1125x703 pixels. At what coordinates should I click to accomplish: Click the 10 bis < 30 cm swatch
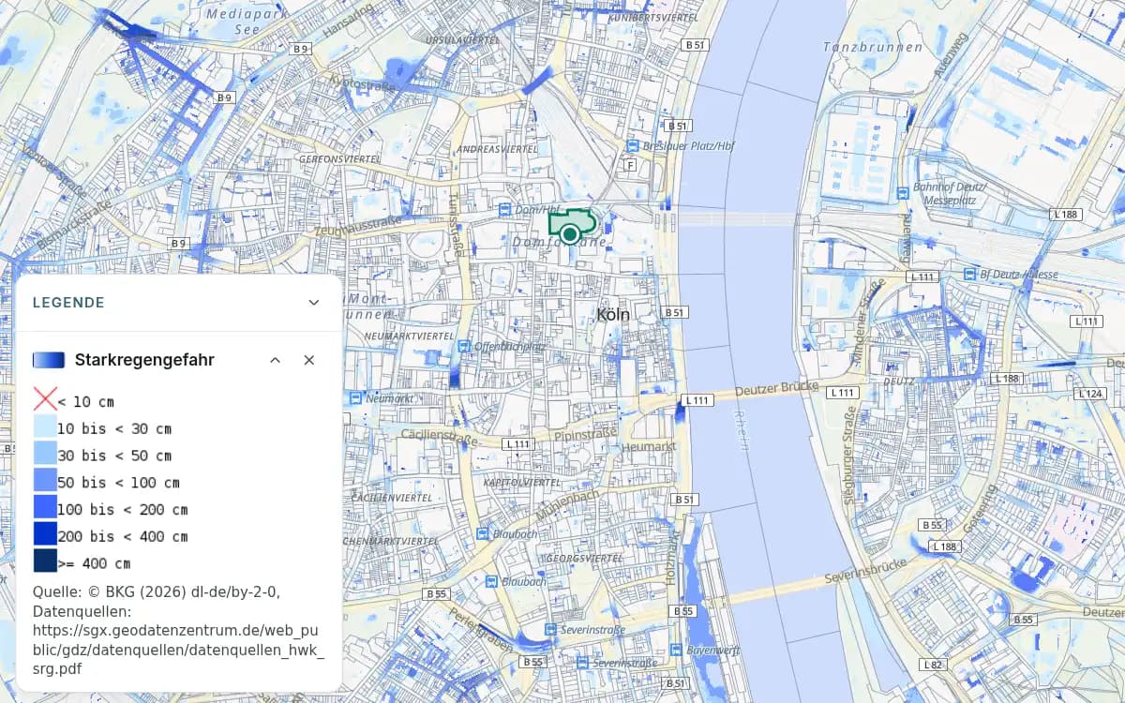click(45, 427)
